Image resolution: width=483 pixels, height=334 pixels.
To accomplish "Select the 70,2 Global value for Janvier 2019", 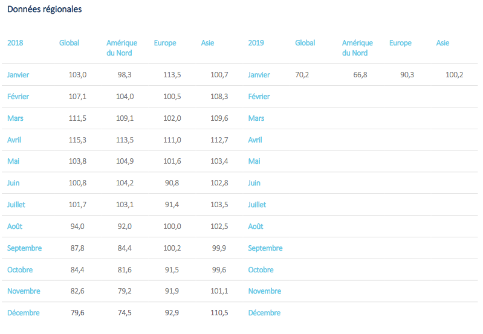I will click(x=302, y=75).
